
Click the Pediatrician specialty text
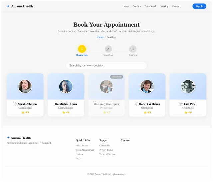pos(106,108)
